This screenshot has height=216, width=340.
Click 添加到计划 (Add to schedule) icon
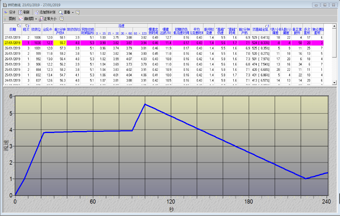tap(37, 12)
